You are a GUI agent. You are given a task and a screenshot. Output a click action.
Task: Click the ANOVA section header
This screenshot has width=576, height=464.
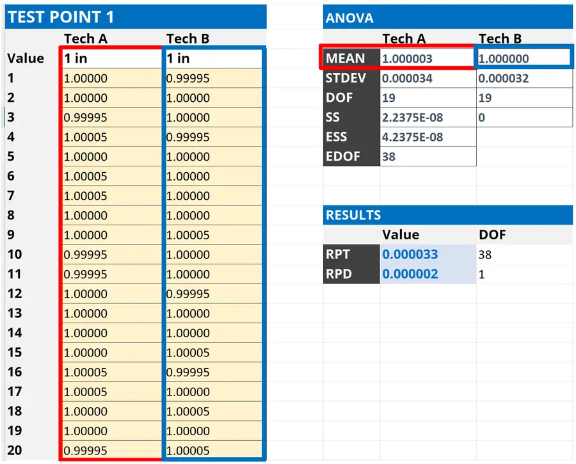tap(448, 17)
